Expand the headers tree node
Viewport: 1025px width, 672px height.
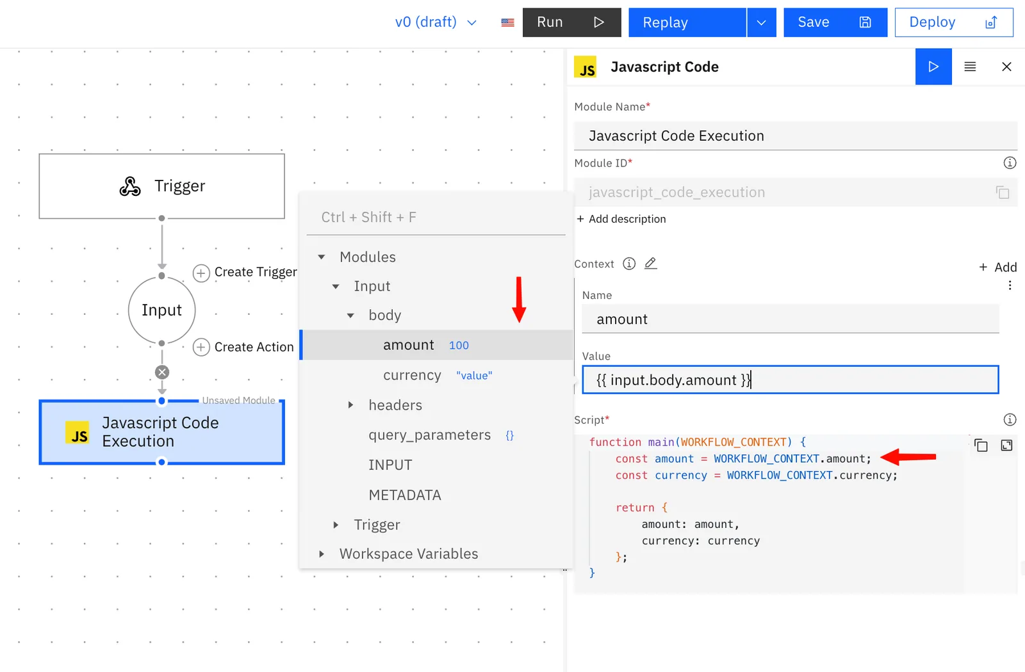350,405
